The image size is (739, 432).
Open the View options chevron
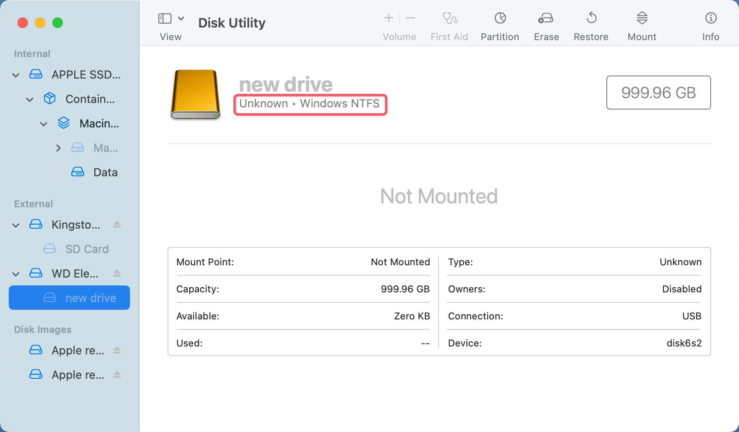181,18
